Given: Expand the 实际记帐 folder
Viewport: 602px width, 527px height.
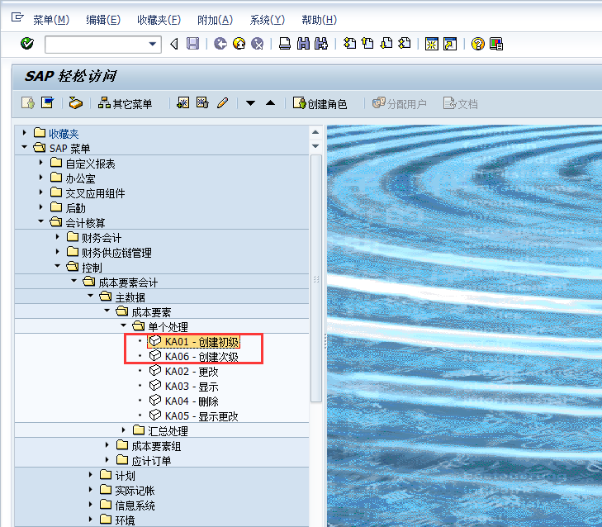Looking at the screenshot, I should [91, 489].
